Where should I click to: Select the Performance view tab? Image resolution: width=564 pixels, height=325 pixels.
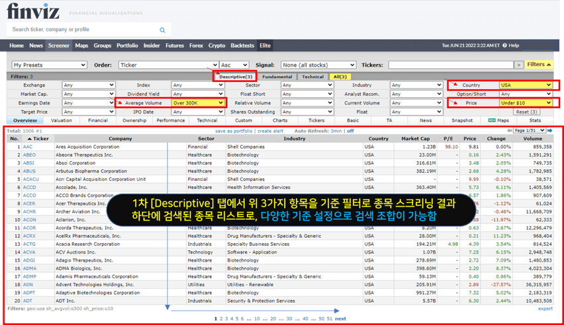[x=171, y=121]
